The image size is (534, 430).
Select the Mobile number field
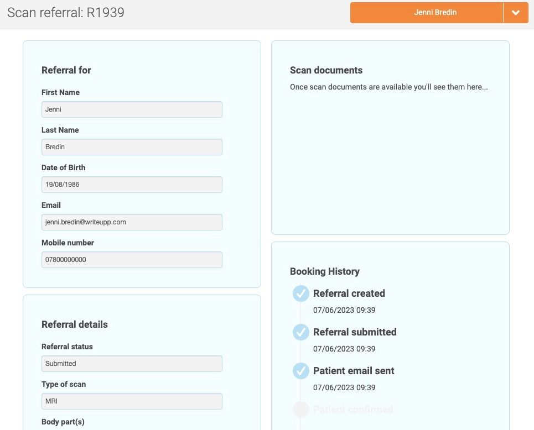click(132, 260)
